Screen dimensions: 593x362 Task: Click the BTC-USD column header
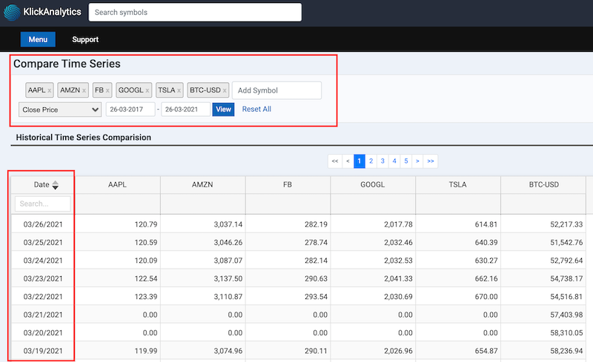click(543, 185)
